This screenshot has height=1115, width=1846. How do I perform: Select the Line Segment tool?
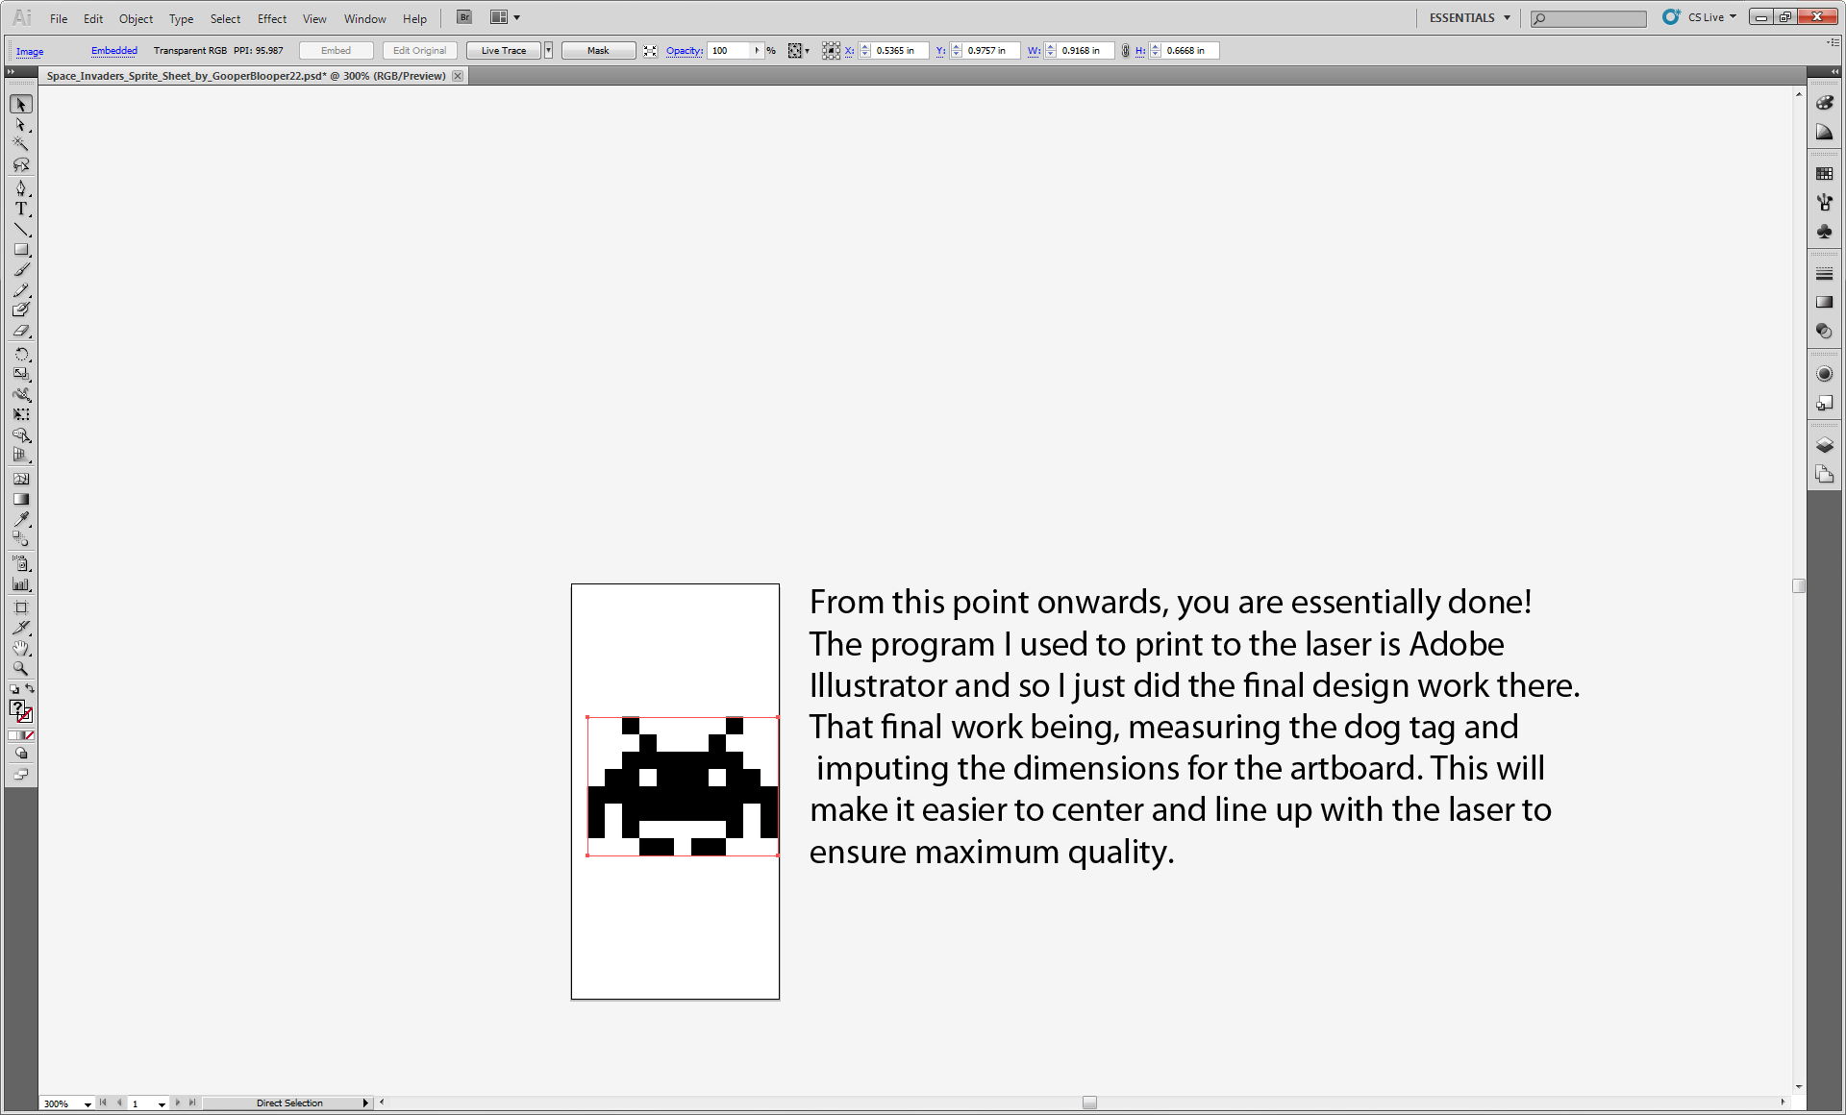[21, 229]
